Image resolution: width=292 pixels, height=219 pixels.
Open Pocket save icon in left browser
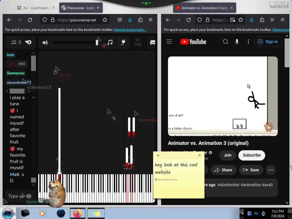pos(120,20)
